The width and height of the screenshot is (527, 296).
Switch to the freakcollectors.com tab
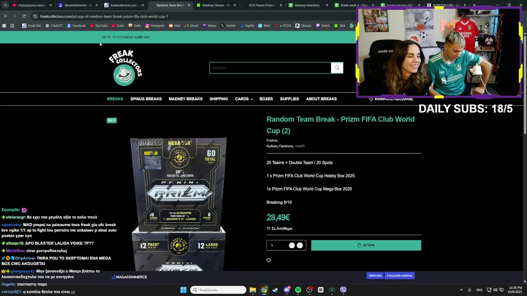point(123,5)
